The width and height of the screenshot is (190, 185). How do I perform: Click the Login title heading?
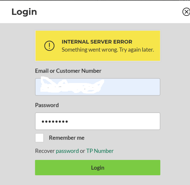coord(24,12)
